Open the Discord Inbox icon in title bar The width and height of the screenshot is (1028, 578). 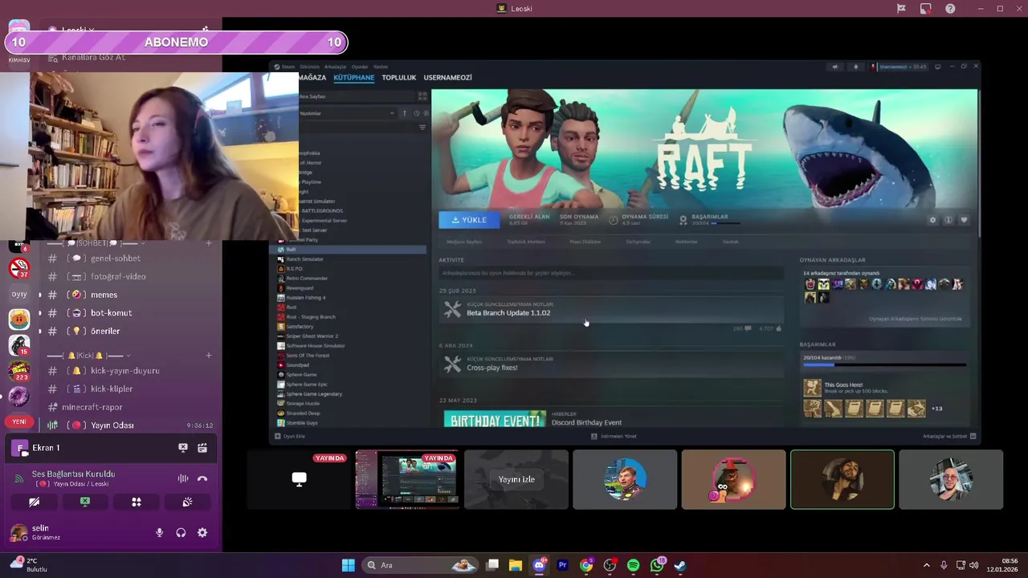pyautogui.click(x=901, y=9)
